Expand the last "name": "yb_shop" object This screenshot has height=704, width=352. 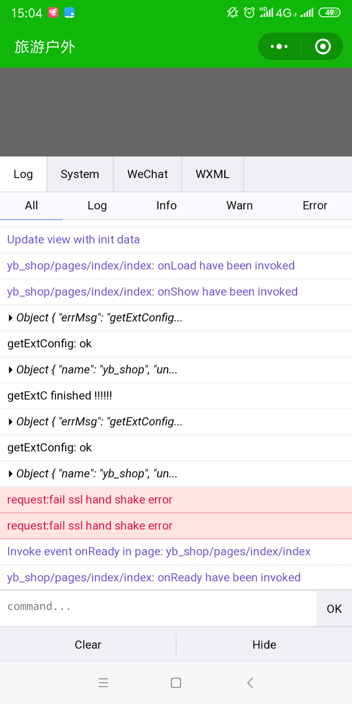pyautogui.click(x=11, y=474)
